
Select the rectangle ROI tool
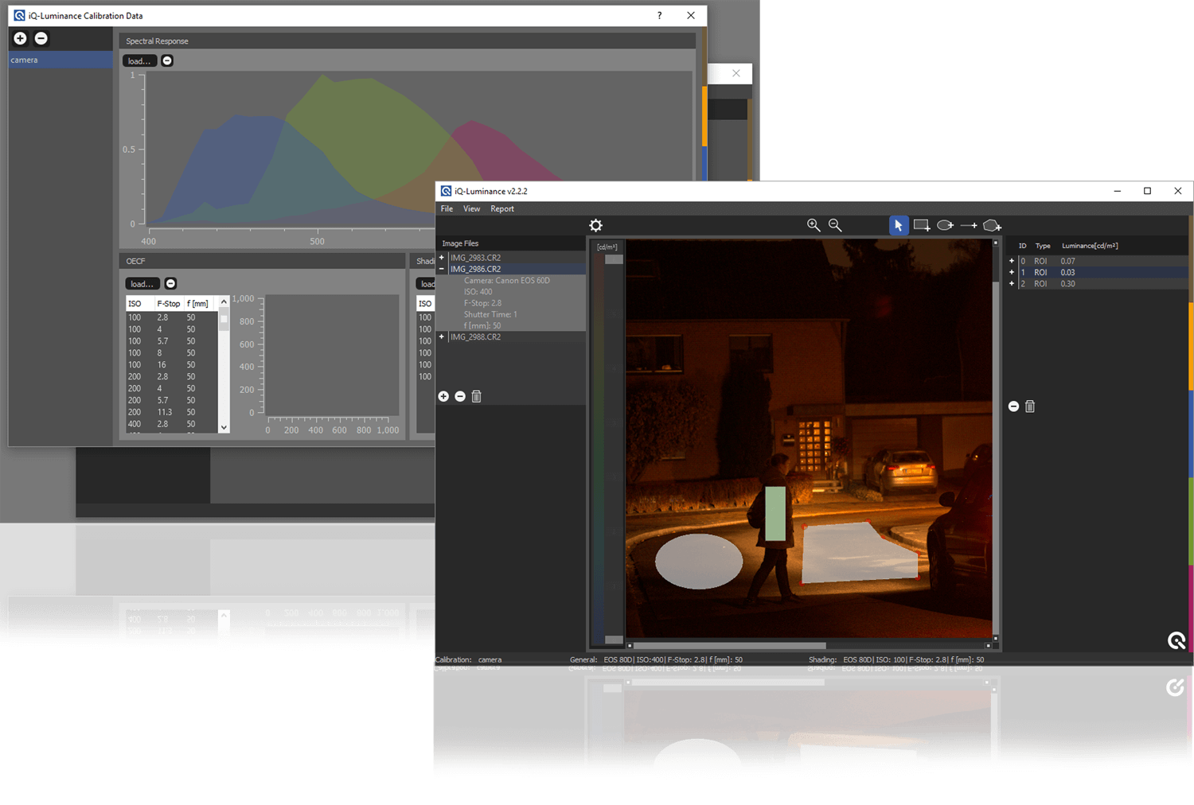click(x=922, y=225)
